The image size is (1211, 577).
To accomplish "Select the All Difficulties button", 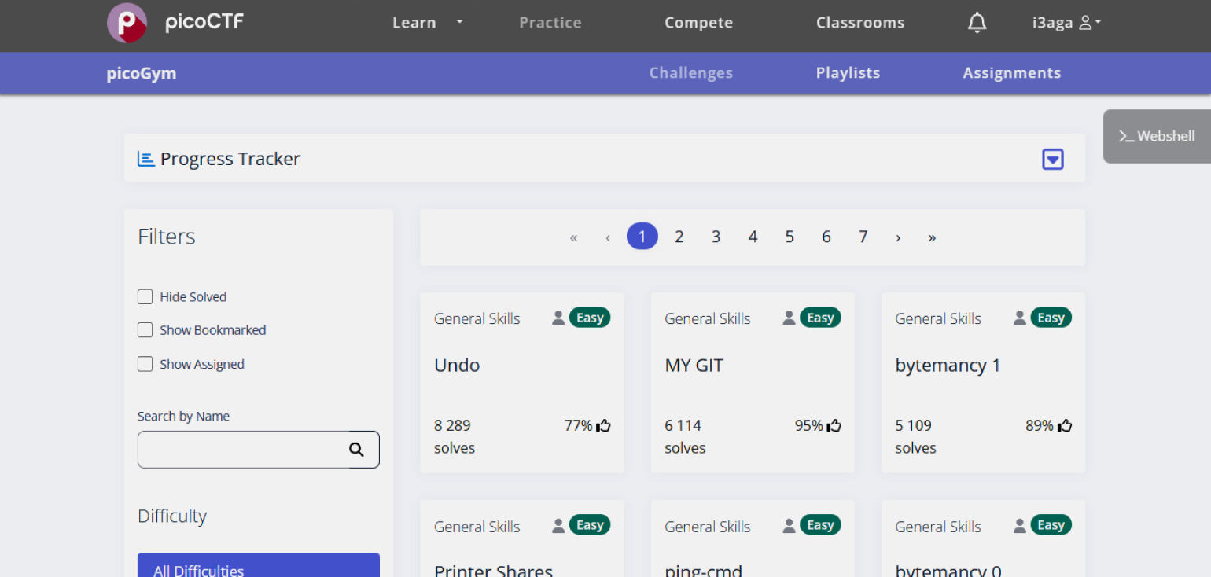I will click(x=258, y=566).
